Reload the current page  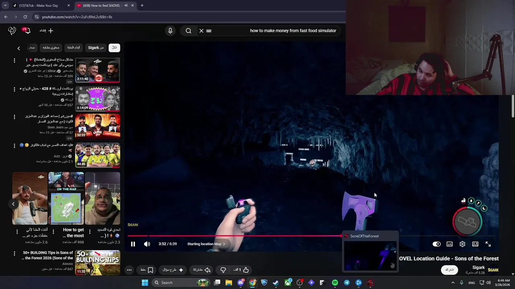[x=25, y=17]
